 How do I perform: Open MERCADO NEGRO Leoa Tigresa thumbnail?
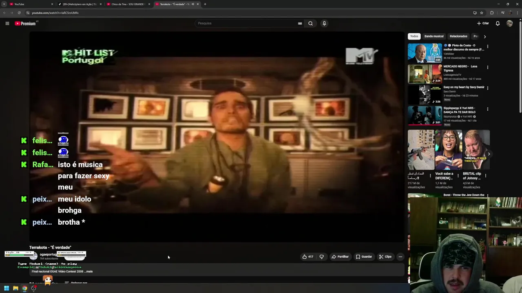425,74
